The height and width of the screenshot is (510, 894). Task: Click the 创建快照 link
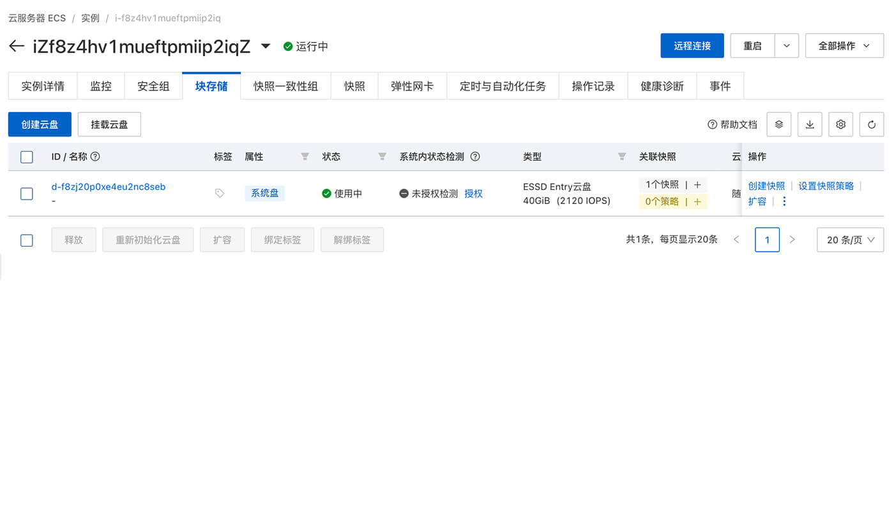[766, 186]
